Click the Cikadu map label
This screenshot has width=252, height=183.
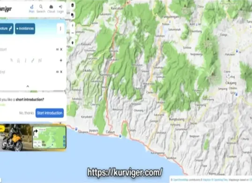coord(87,70)
